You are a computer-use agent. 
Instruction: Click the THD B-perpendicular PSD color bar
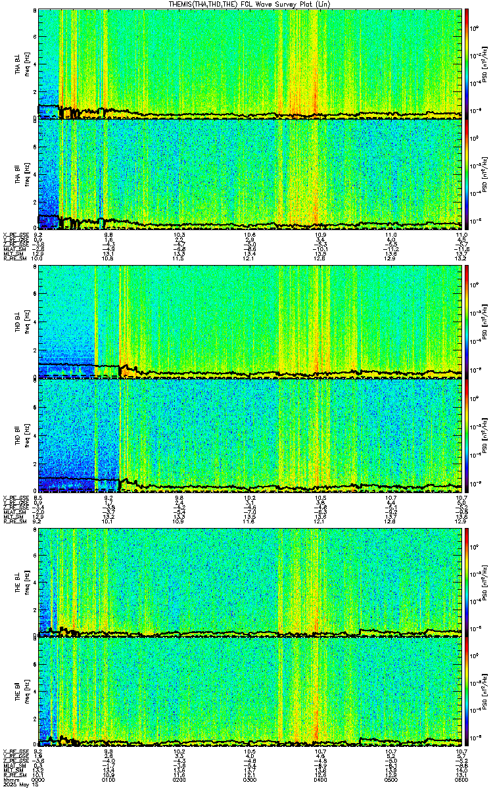click(467, 322)
